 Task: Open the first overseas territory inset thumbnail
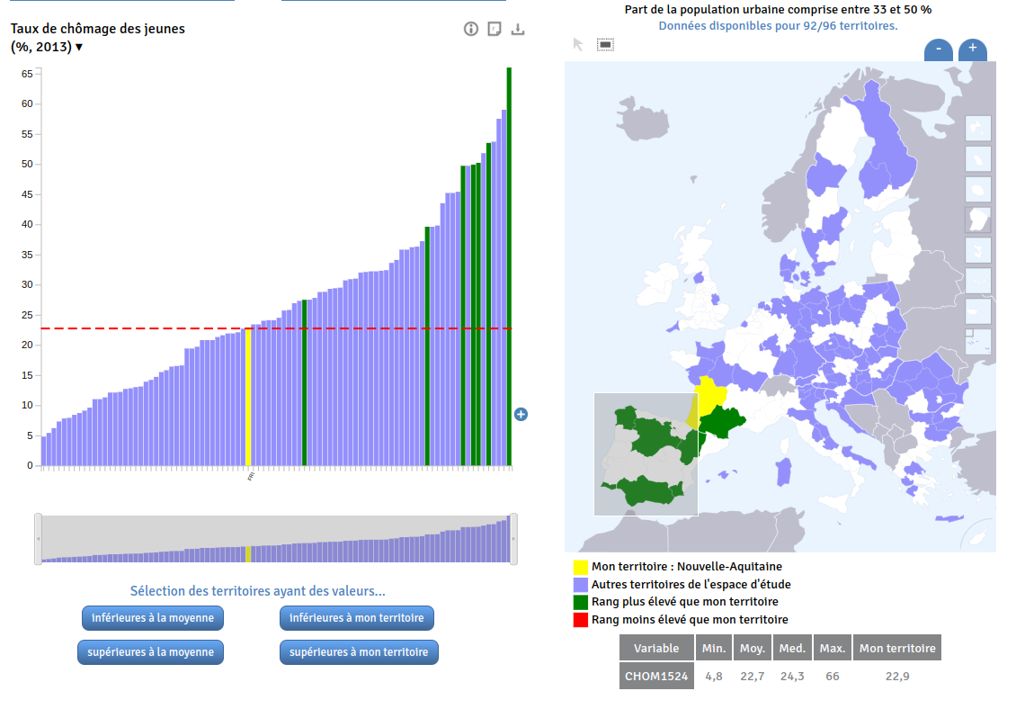point(977,129)
